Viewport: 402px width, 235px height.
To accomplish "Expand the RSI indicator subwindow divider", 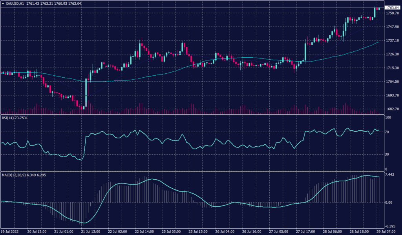I will pyautogui.click(x=196, y=115).
